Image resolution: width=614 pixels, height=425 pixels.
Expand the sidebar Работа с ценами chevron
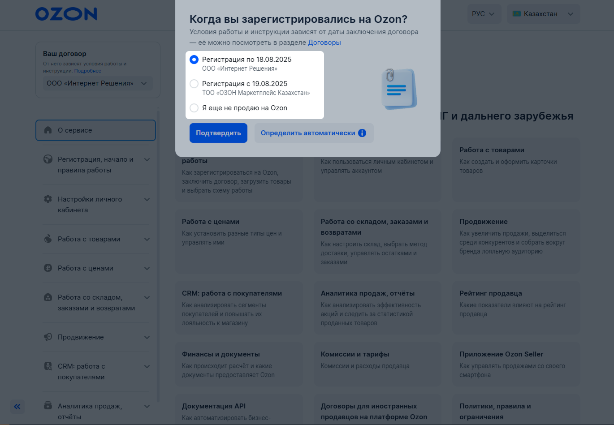pyautogui.click(x=147, y=268)
